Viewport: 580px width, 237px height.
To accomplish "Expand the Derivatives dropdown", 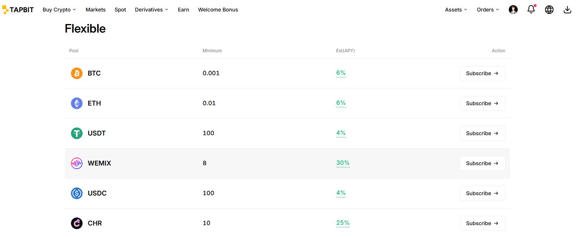I will point(151,10).
